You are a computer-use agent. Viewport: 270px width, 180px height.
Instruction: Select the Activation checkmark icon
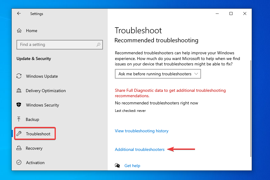click(x=19, y=163)
